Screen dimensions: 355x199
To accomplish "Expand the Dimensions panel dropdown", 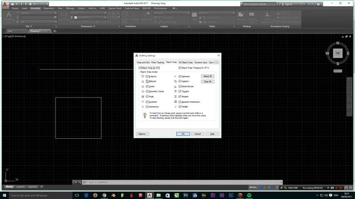I will (x=88, y=27).
